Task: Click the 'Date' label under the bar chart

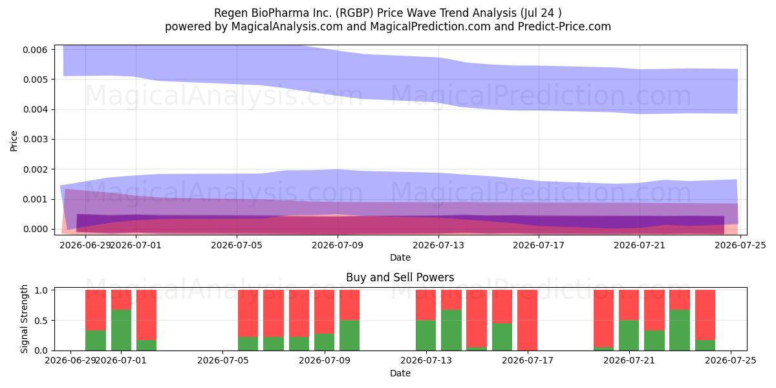Action: coord(400,373)
